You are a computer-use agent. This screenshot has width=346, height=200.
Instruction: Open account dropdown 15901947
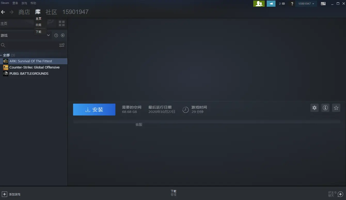pos(306,4)
